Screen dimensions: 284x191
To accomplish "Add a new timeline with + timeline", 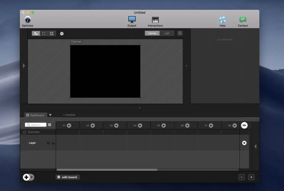I will [69, 115].
